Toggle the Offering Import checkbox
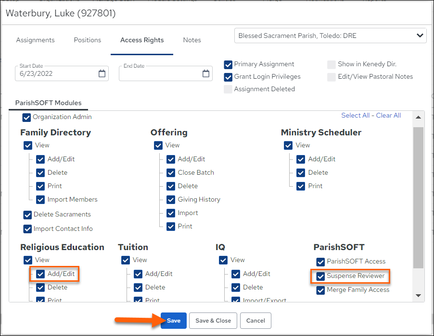The width and height of the screenshot is (434, 336). 171,213
